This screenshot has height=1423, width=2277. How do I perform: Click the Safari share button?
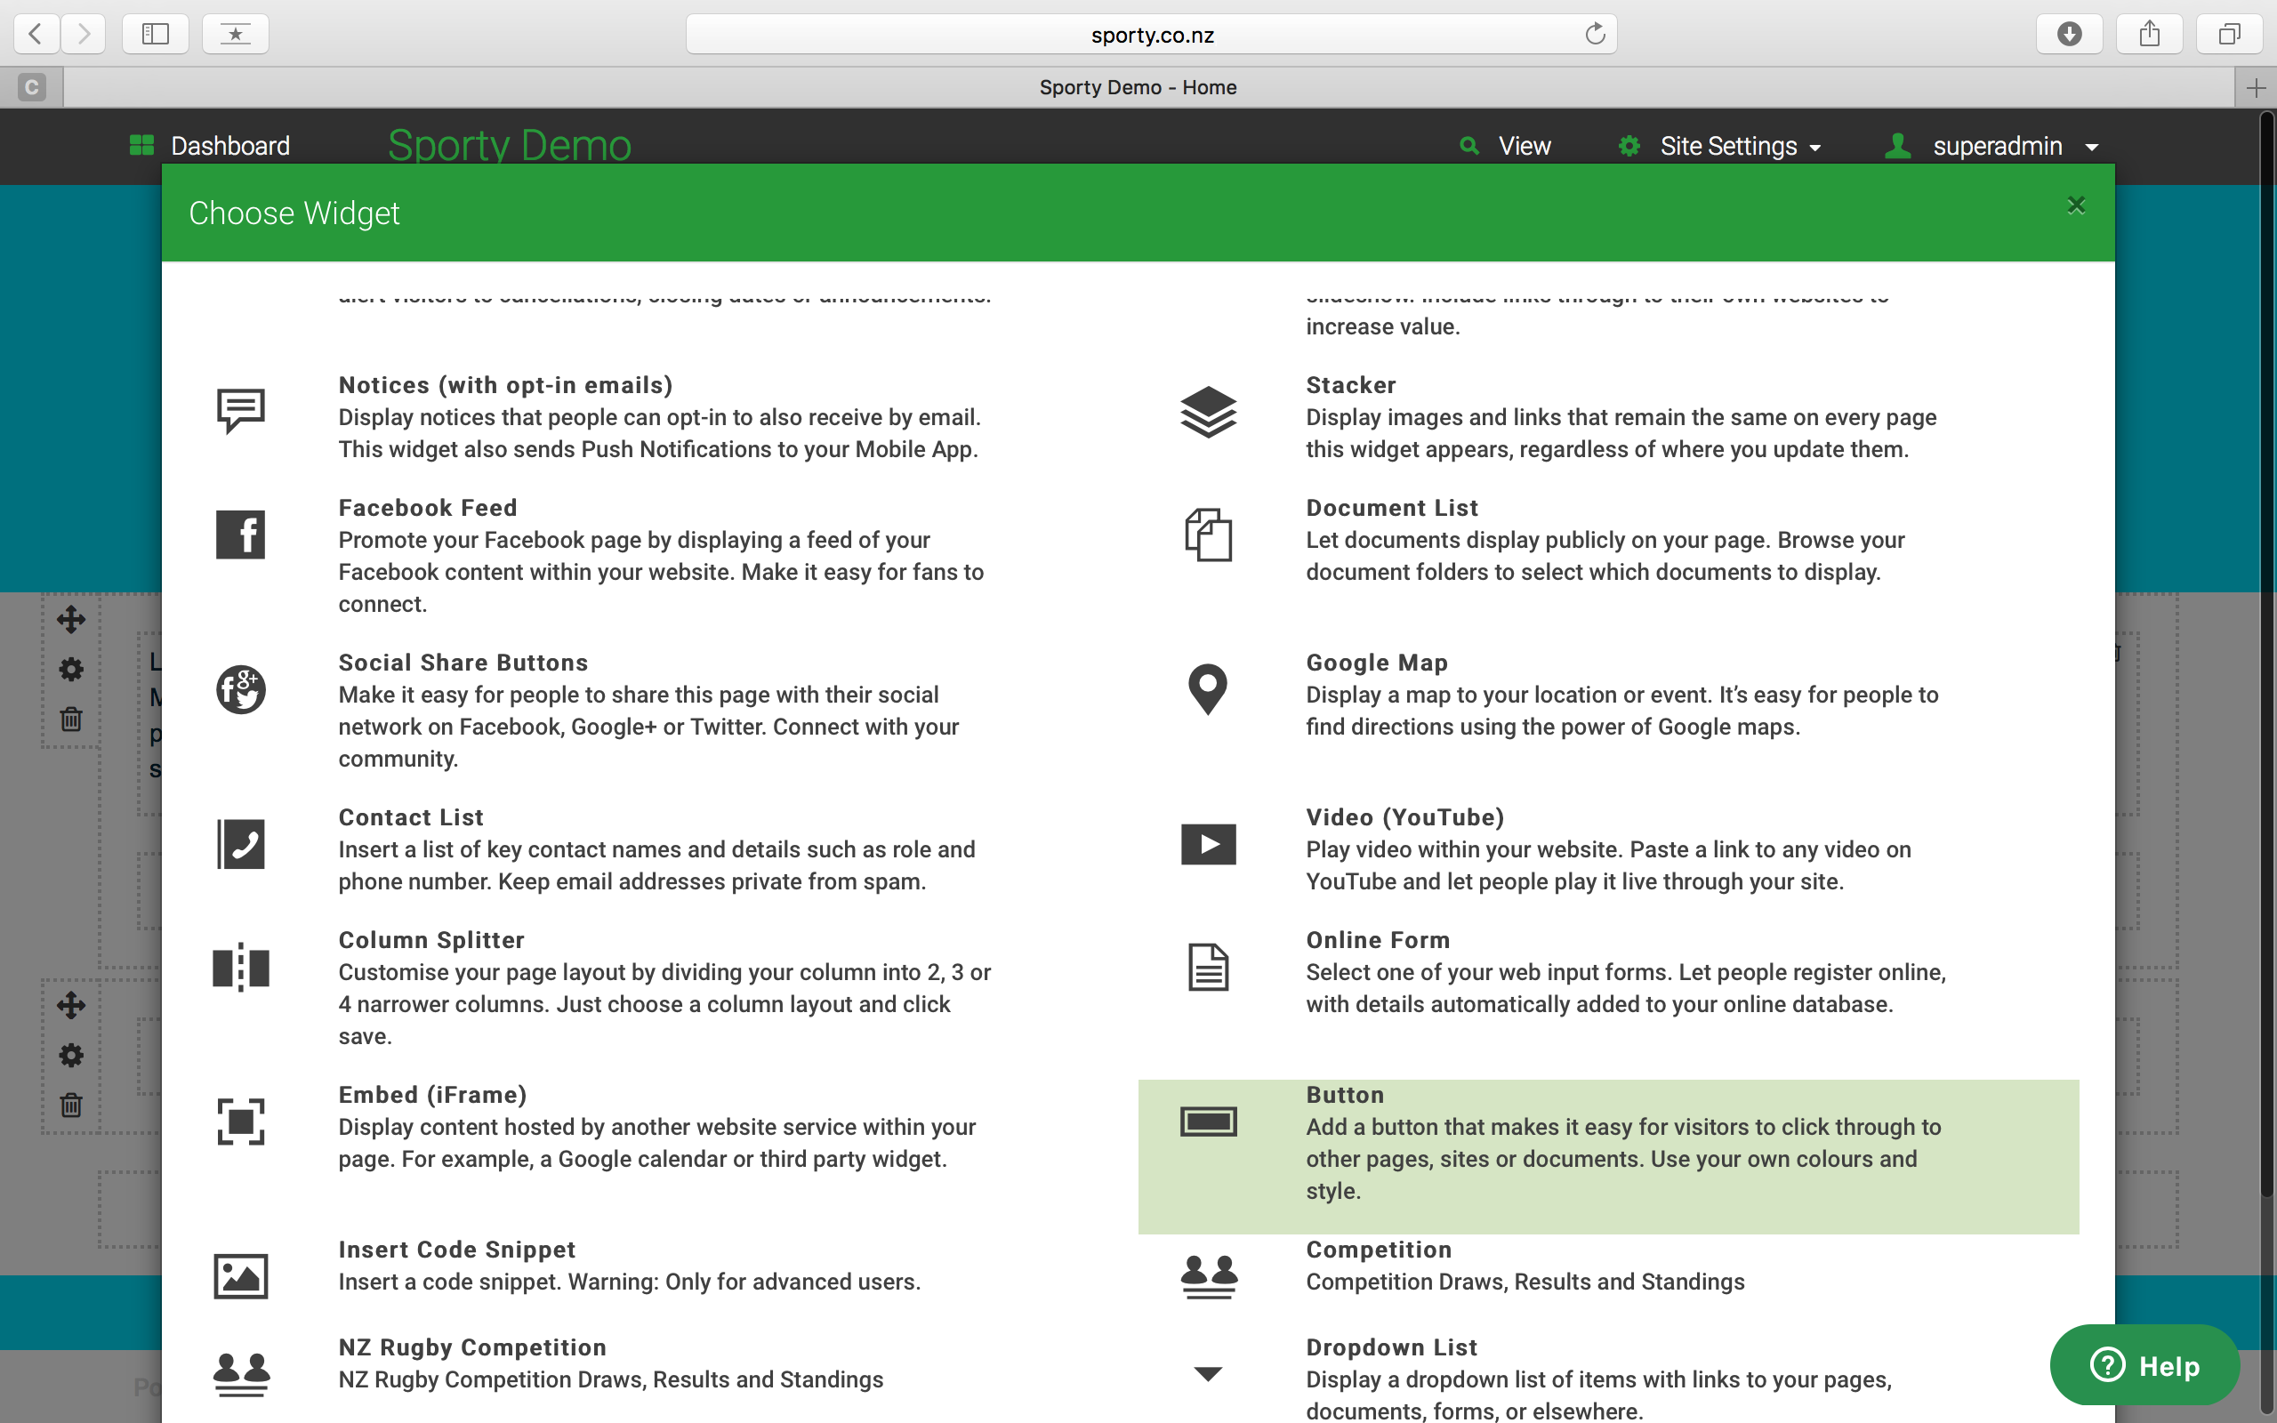tap(2149, 34)
